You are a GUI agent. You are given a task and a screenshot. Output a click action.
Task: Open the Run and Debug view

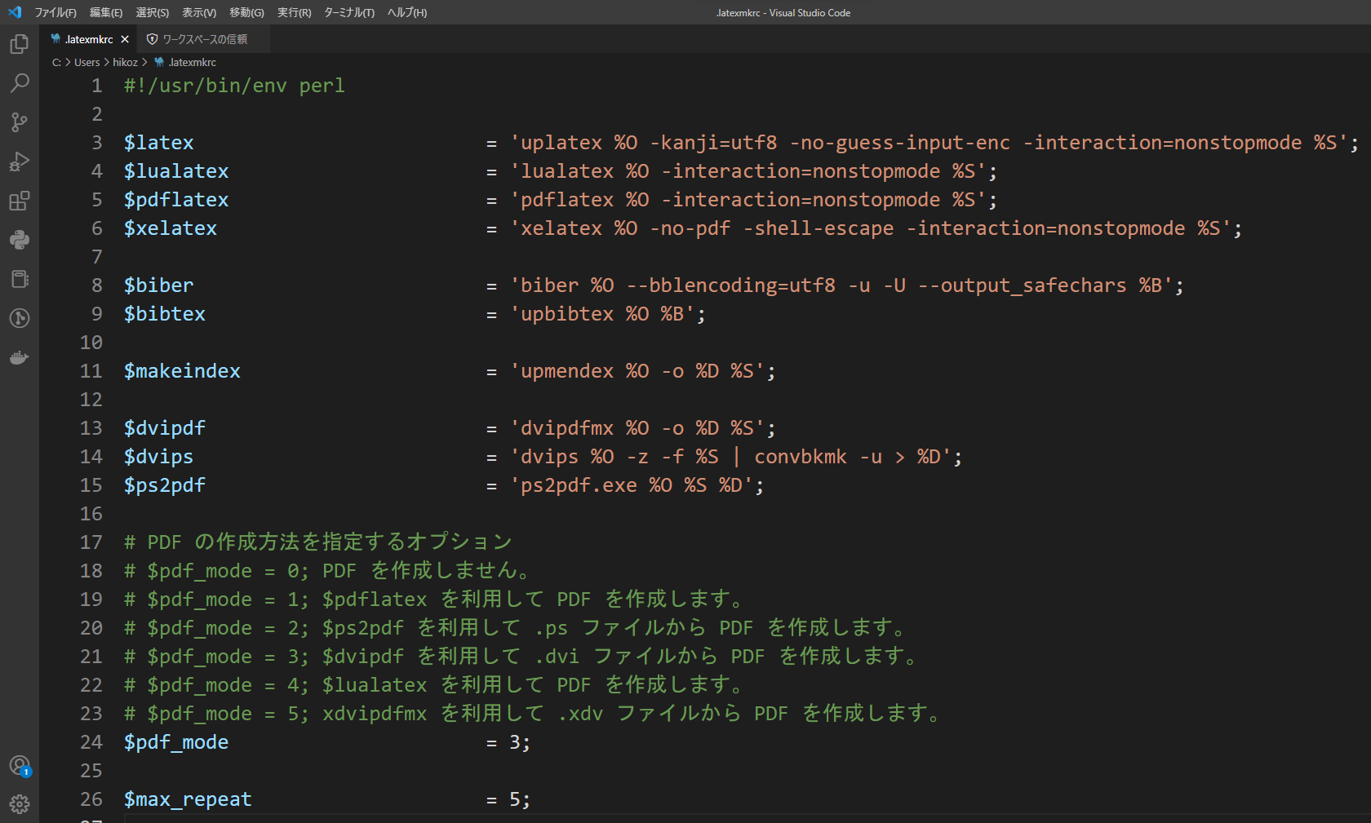pyautogui.click(x=20, y=162)
